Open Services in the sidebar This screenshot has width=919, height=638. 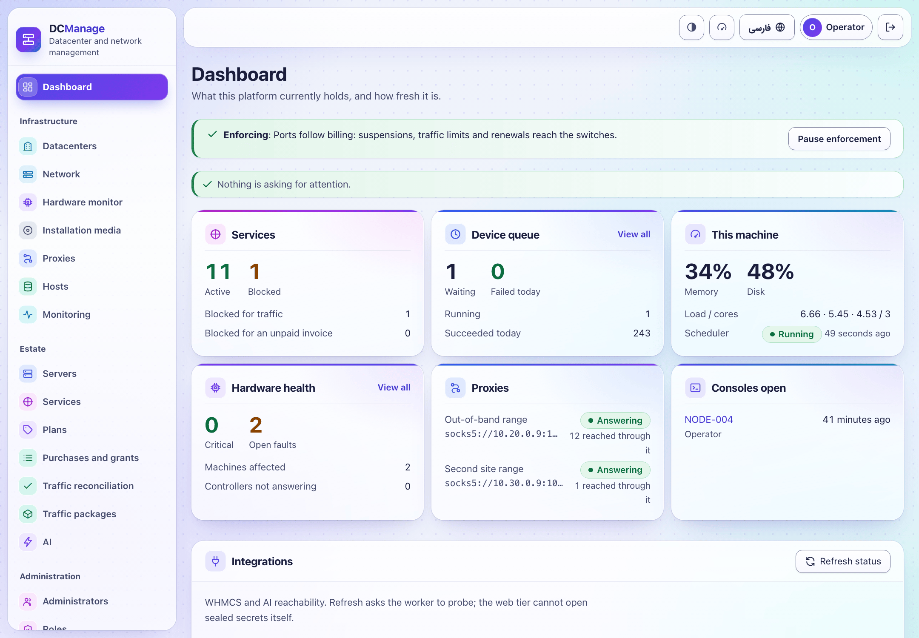tap(92, 402)
